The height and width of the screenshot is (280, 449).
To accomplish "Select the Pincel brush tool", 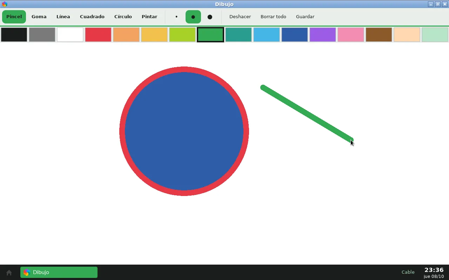I will tap(14, 17).
